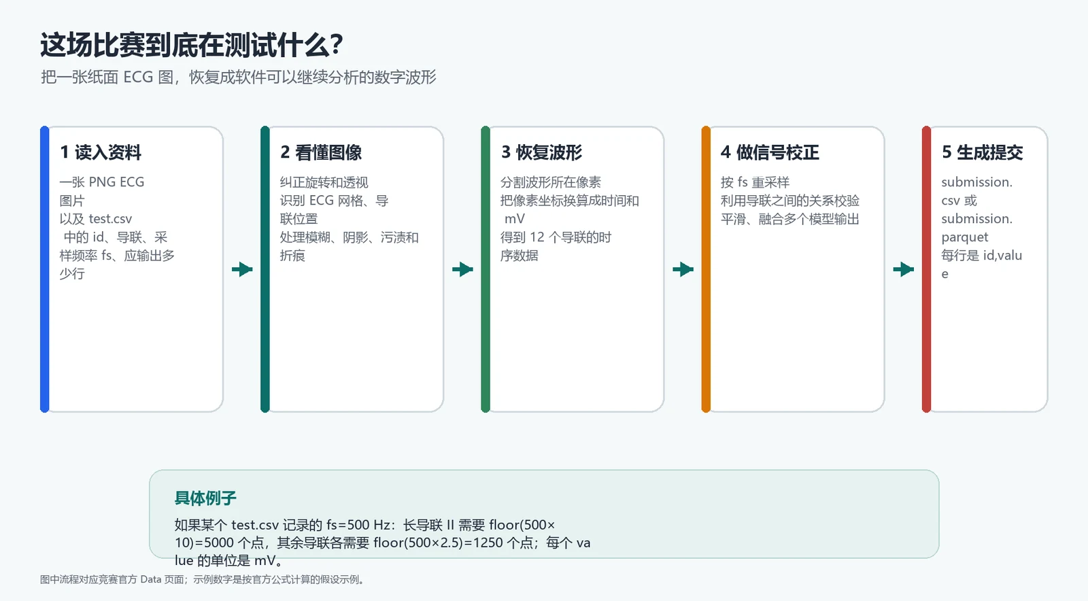Select the line 每行是 id,valu

coord(982,256)
